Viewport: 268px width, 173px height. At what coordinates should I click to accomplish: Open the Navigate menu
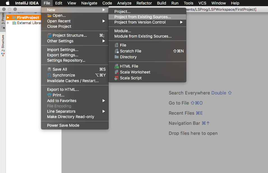tap(89, 3)
